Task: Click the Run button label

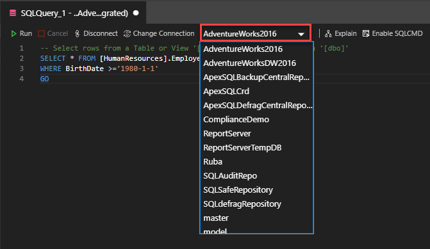Action: point(26,33)
